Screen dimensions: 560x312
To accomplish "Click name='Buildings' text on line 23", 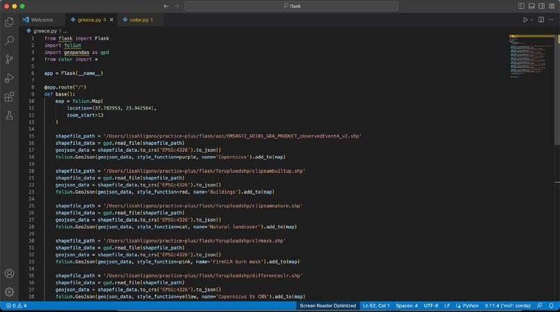I will 216,192.
